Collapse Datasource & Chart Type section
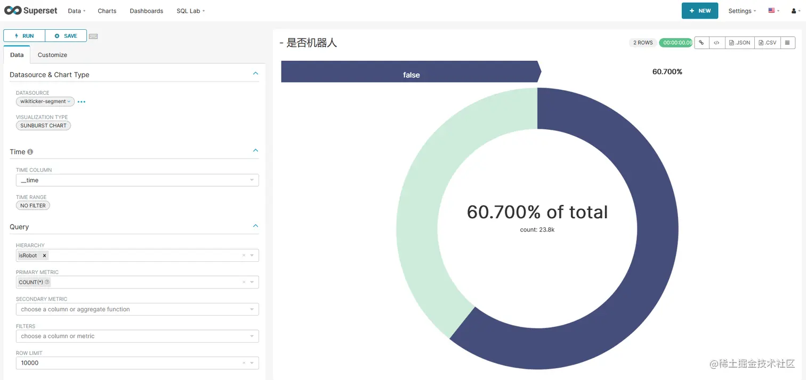The width and height of the screenshot is (806, 380). (255, 74)
